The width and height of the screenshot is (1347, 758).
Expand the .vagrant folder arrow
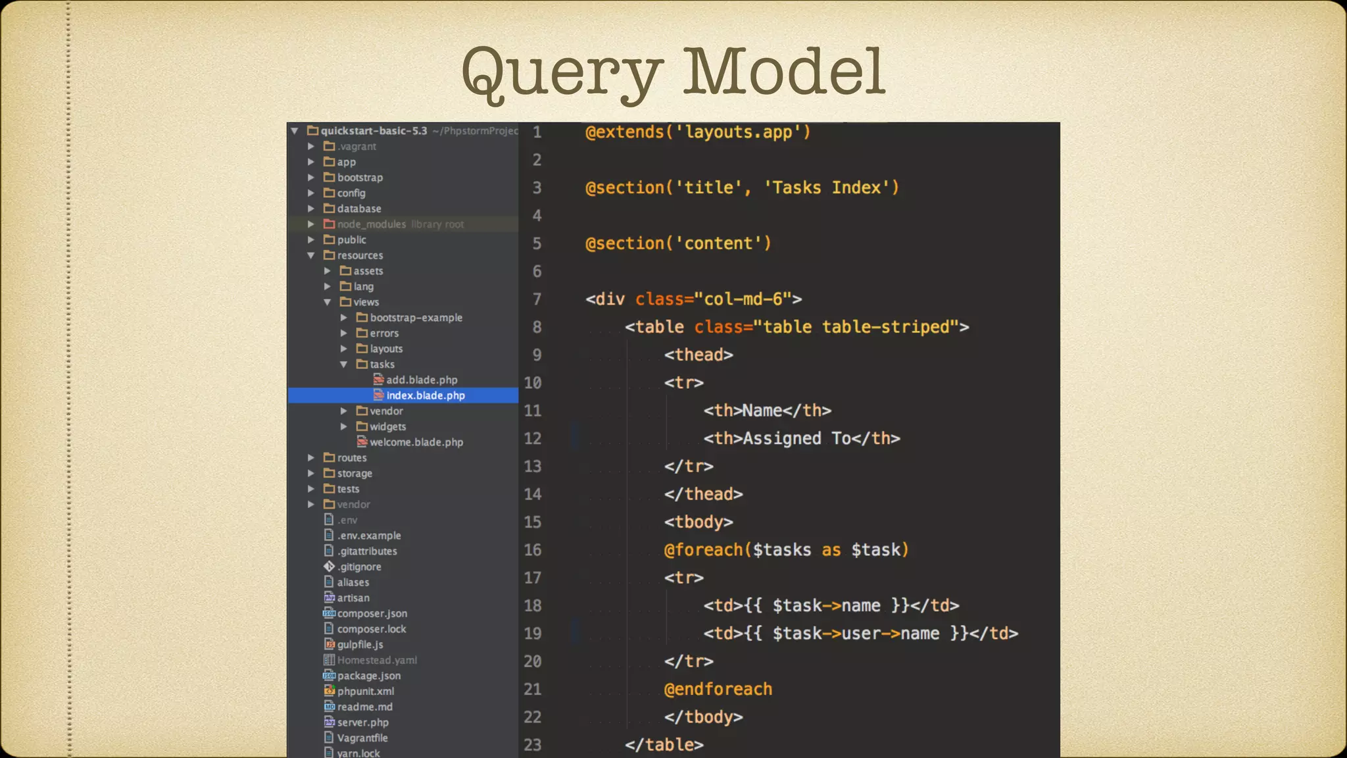[311, 146]
